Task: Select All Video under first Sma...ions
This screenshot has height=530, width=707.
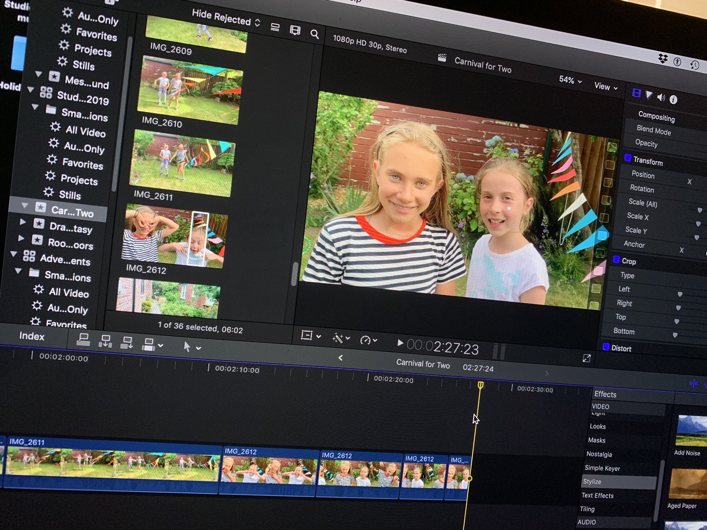Action: (x=85, y=131)
